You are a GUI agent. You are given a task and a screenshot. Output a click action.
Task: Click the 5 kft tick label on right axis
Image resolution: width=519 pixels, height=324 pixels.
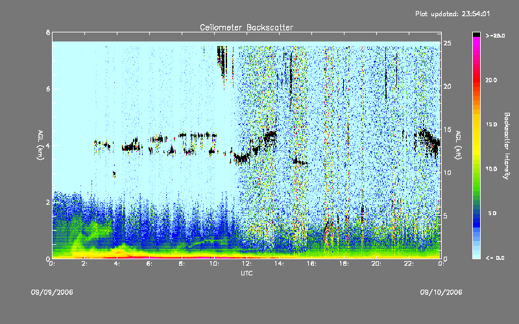click(446, 216)
